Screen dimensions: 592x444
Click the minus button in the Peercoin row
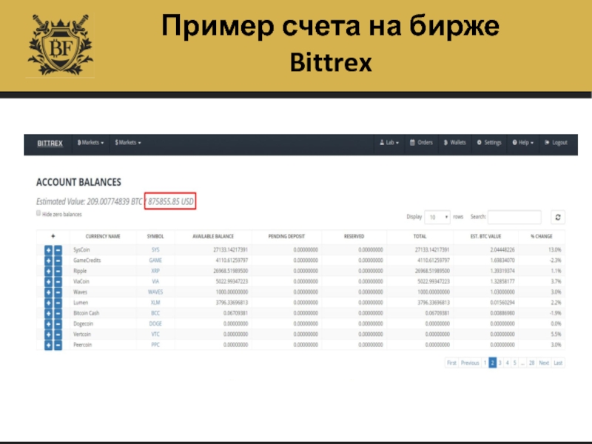(58, 345)
